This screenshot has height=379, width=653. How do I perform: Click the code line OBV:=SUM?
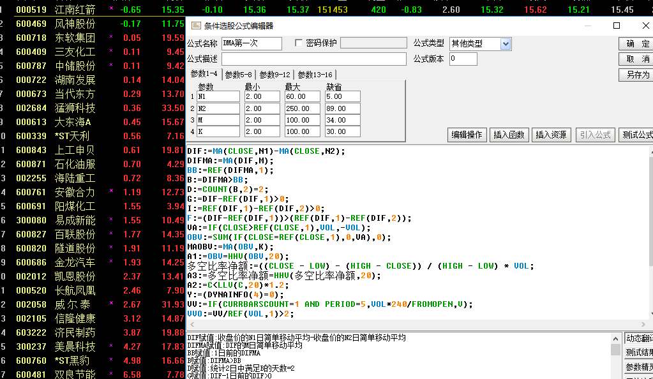tap(289, 237)
